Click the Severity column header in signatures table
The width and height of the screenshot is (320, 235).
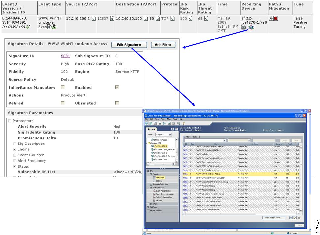[279, 144]
